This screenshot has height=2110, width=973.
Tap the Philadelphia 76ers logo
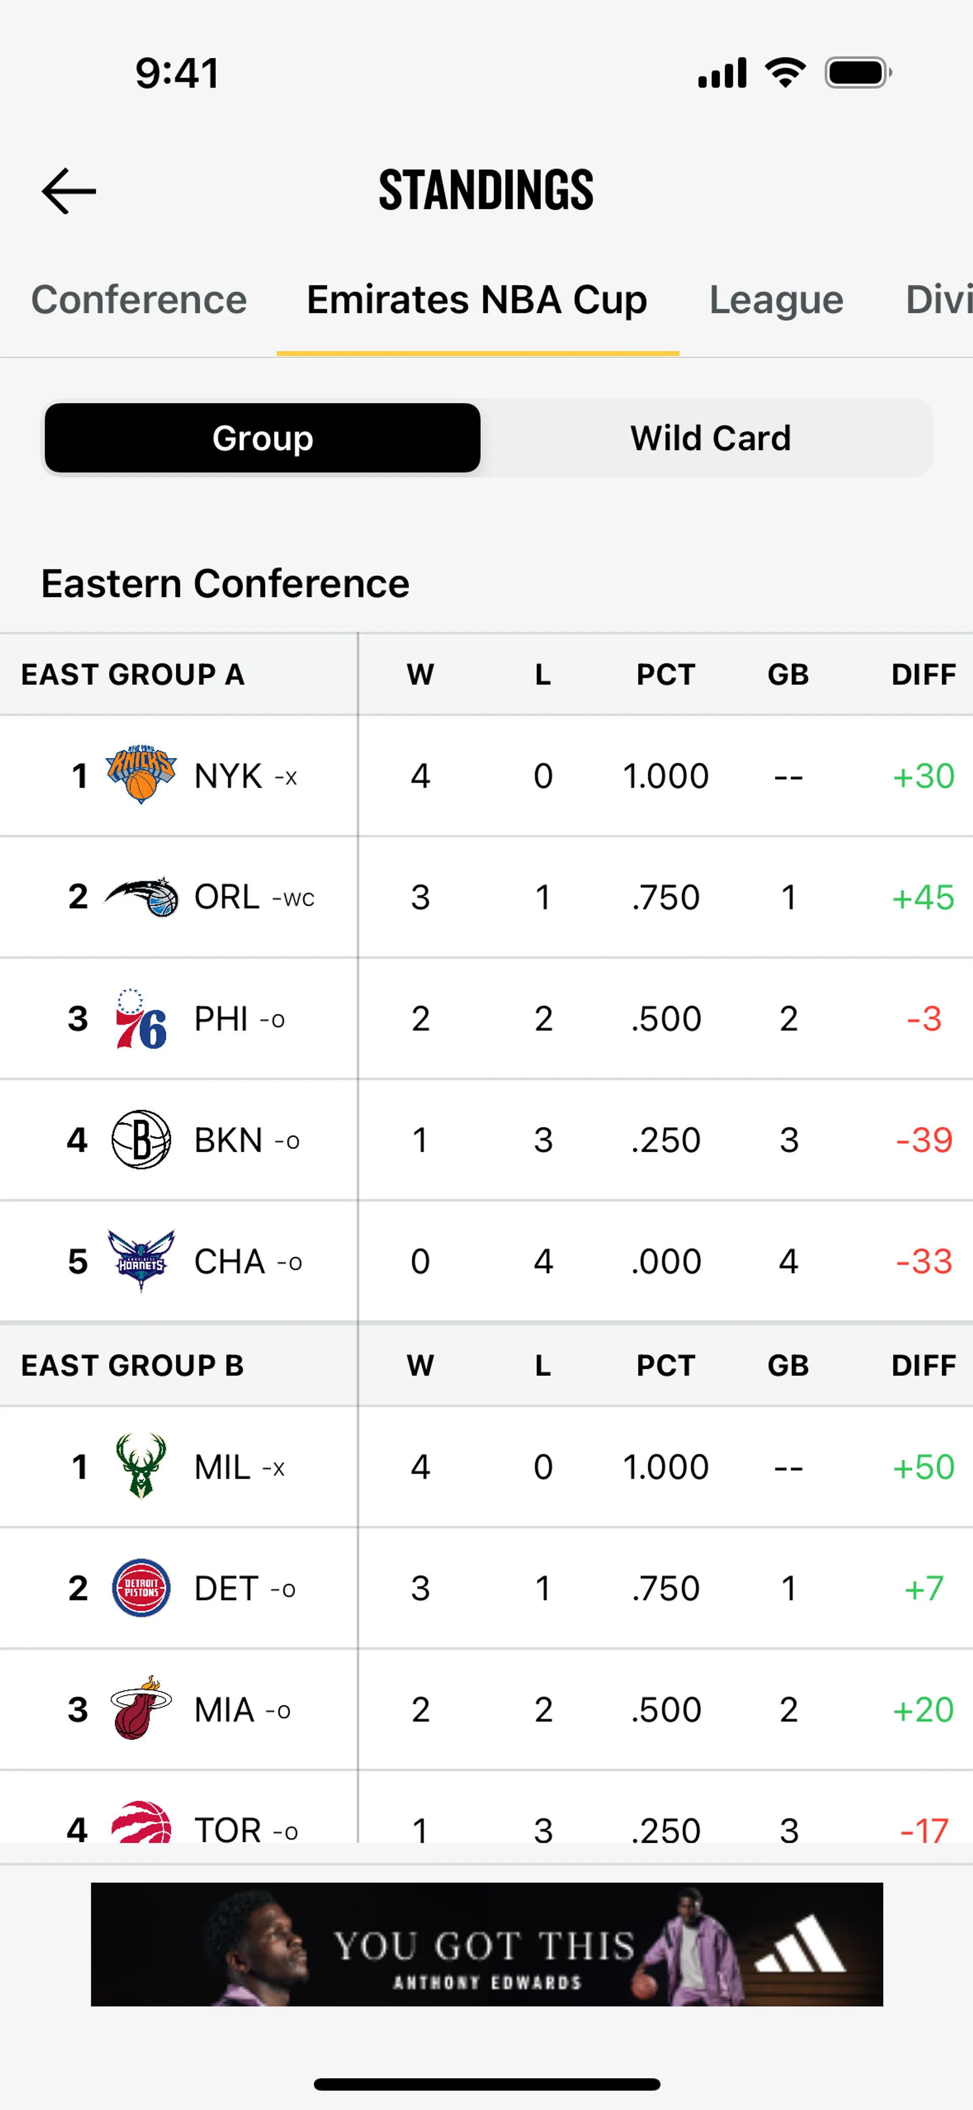(x=141, y=1018)
